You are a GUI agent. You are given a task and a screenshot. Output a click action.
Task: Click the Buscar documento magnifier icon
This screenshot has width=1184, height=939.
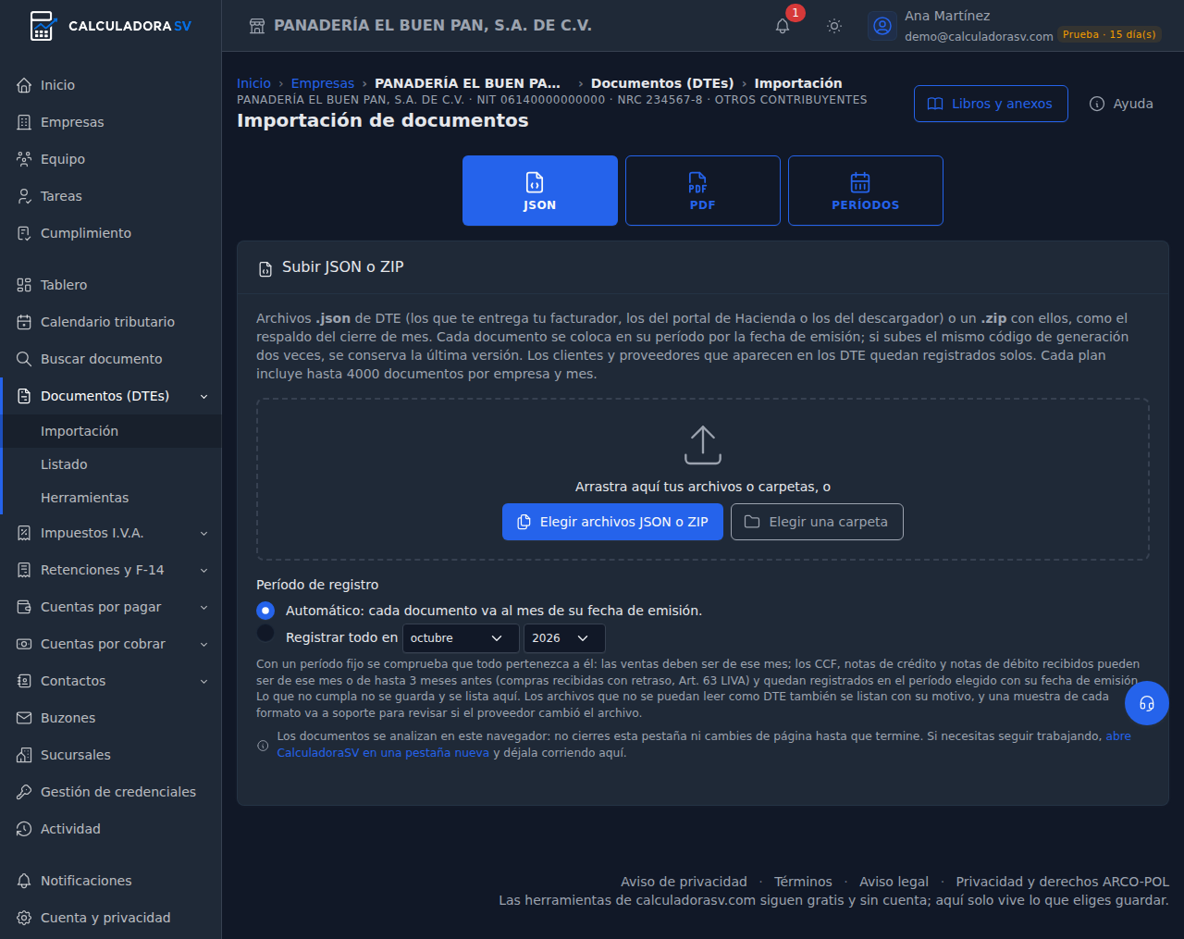24,359
